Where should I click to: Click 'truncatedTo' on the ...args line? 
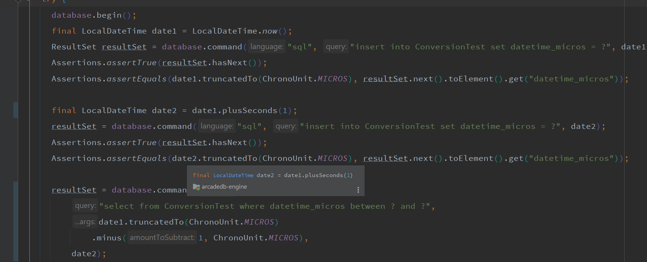click(156, 222)
